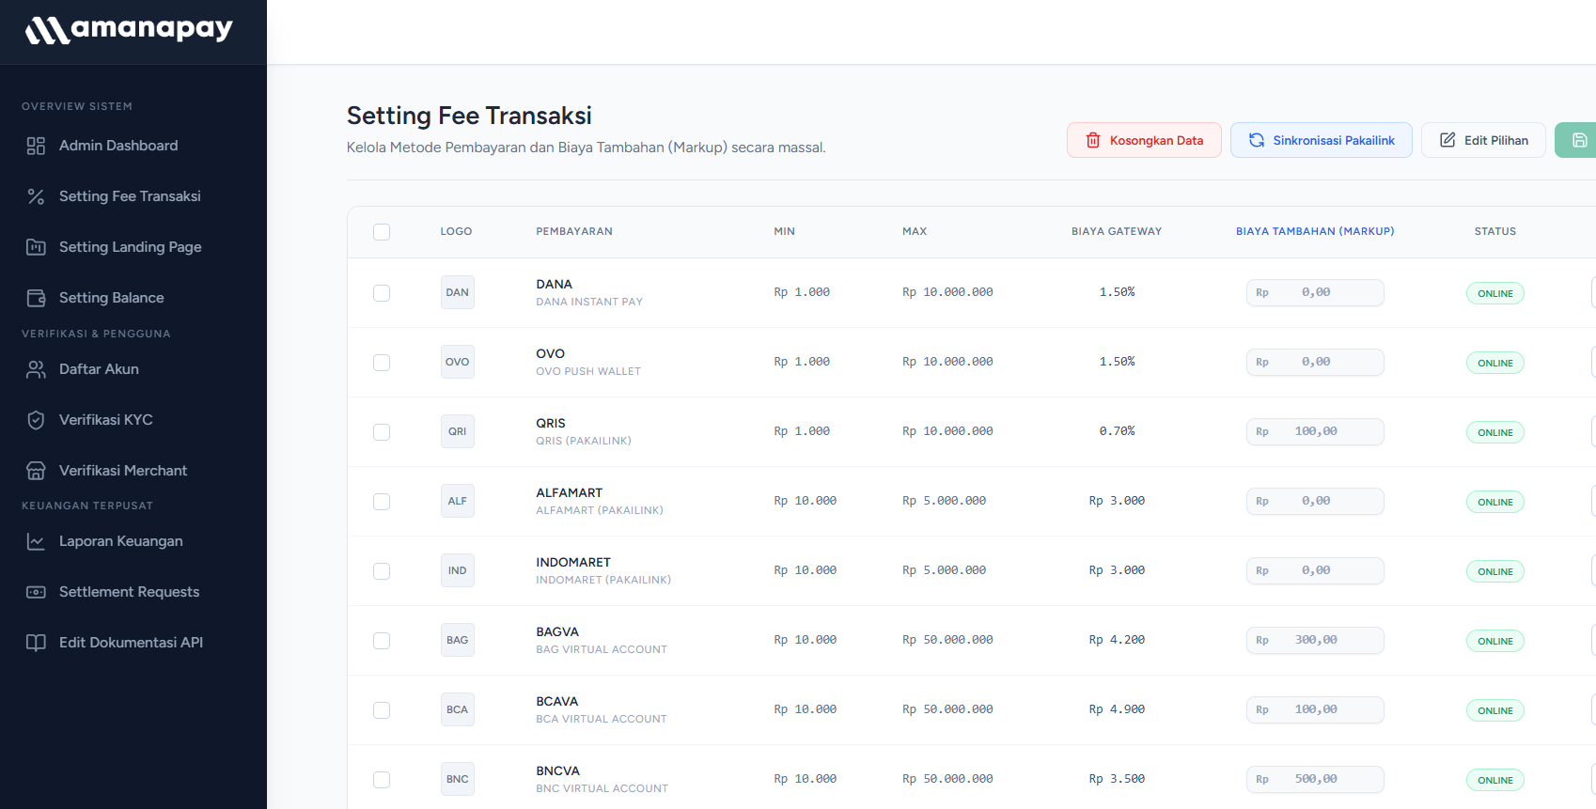Click the ONLINE status badge for BNCVA
The width and height of the screenshot is (1596, 809).
tap(1494, 780)
